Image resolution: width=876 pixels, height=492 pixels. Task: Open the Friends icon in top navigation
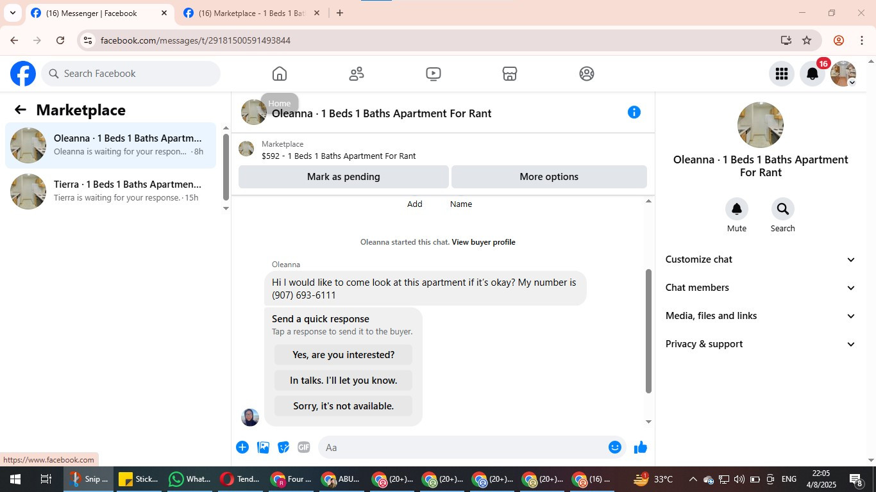(357, 74)
